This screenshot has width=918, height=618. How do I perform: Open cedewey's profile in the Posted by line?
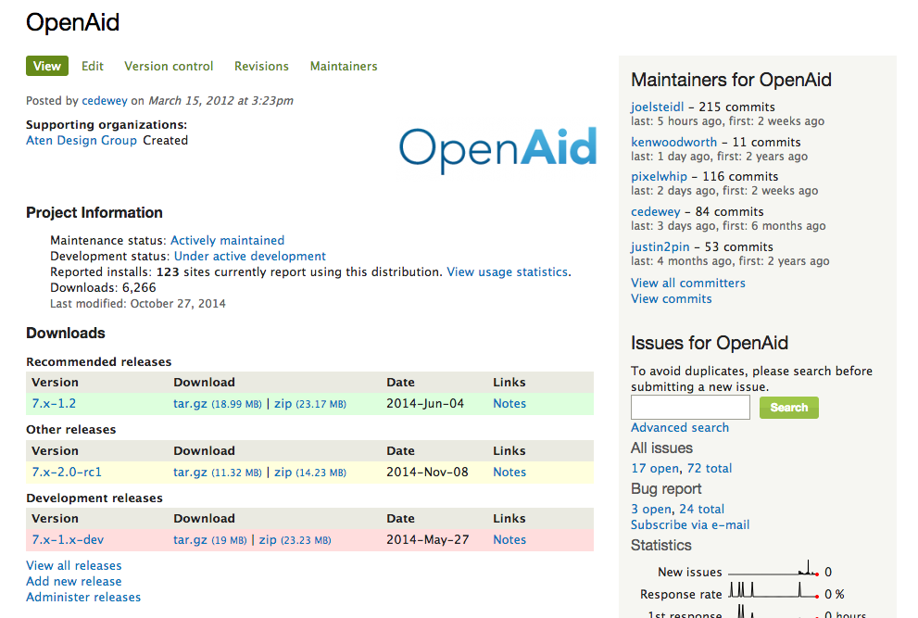pyautogui.click(x=104, y=101)
